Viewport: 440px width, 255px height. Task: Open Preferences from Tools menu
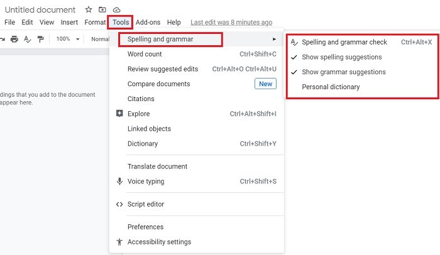tap(196, 227)
